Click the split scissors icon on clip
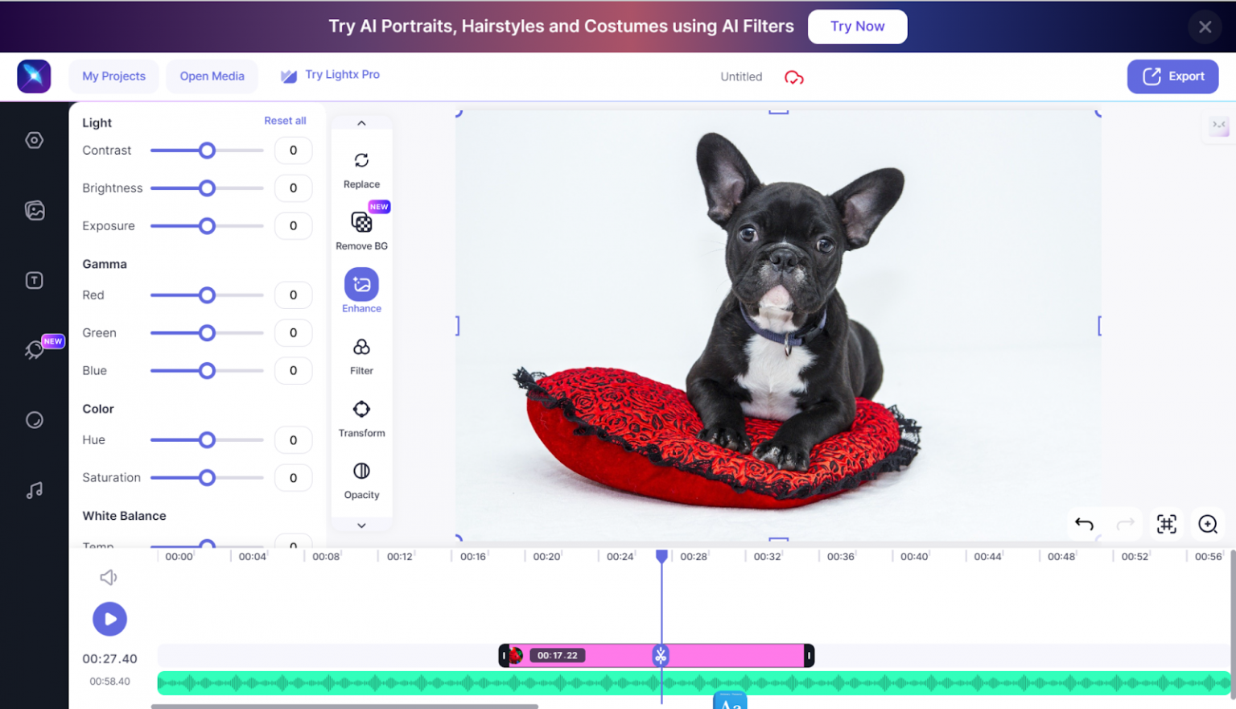Viewport: 1236px width, 709px height. click(661, 656)
